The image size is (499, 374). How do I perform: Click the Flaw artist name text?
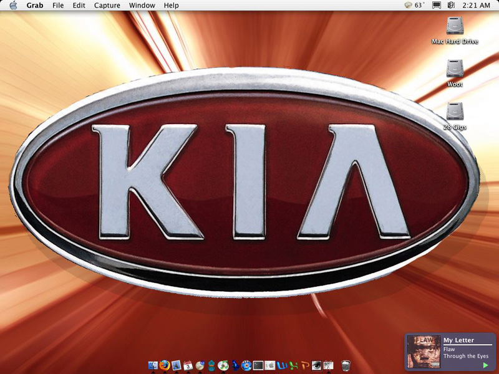click(449, 349)
